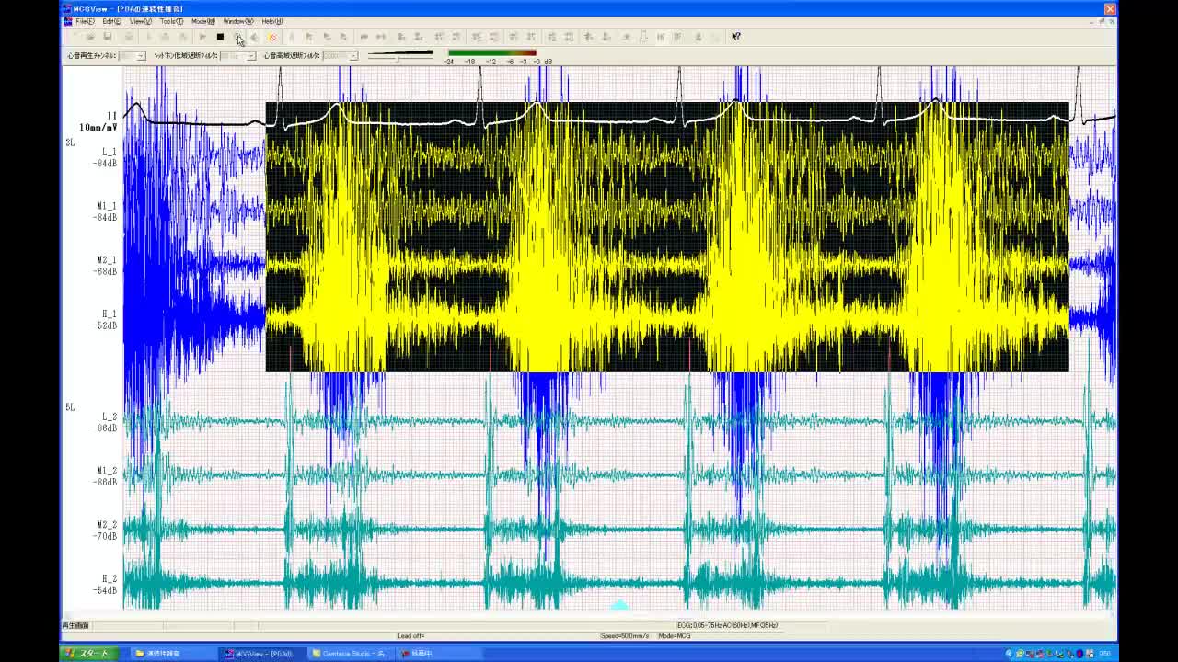Viewport: 1178px width, 662px height.
Task: Switch to Camtasia Studio in taskbar
Action: 352,654
